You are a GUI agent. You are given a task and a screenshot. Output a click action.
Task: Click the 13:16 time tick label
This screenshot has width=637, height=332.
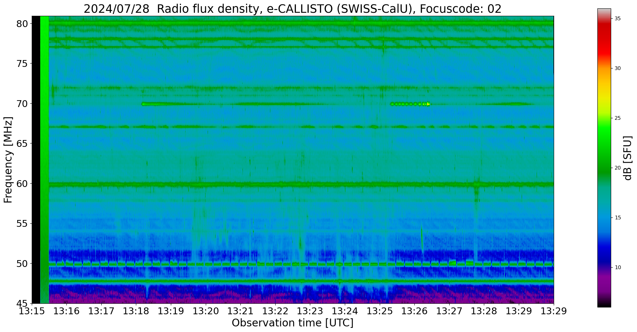click(67, 311)
